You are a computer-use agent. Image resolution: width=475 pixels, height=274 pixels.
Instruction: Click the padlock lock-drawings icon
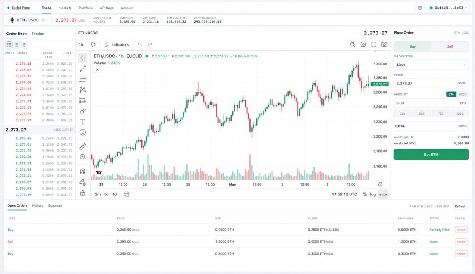83,193
